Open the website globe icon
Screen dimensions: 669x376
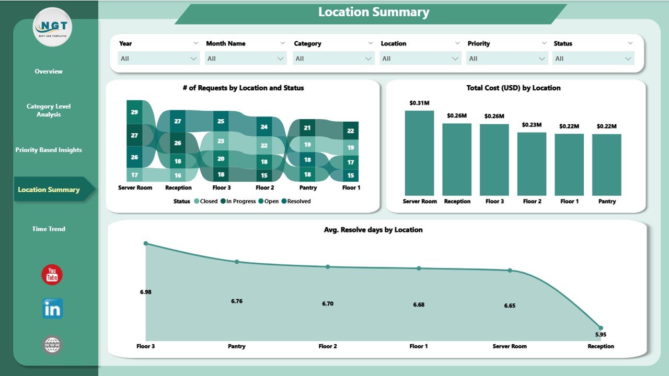(52, 345)
